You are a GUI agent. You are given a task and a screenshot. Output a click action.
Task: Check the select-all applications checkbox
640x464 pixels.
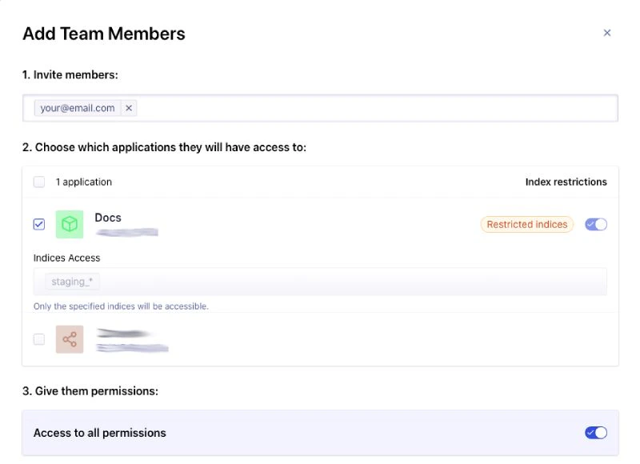click(38, 182)
